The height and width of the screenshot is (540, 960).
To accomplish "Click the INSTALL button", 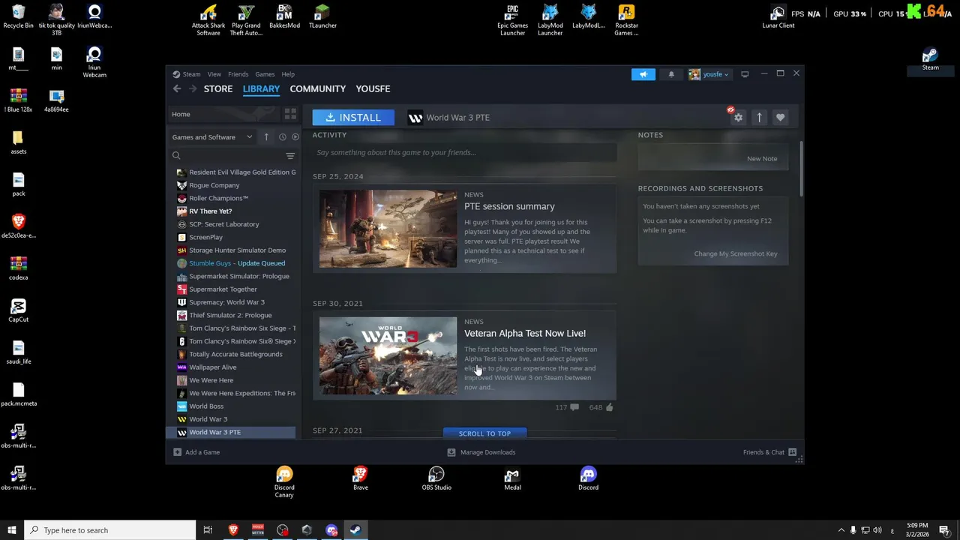I will 353,117.
